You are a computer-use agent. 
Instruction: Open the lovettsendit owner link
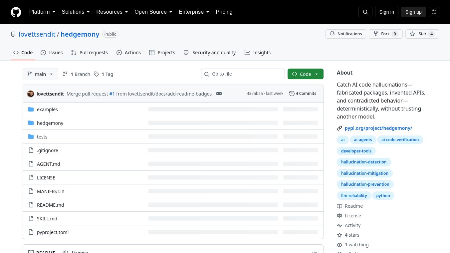pos(37,34)
